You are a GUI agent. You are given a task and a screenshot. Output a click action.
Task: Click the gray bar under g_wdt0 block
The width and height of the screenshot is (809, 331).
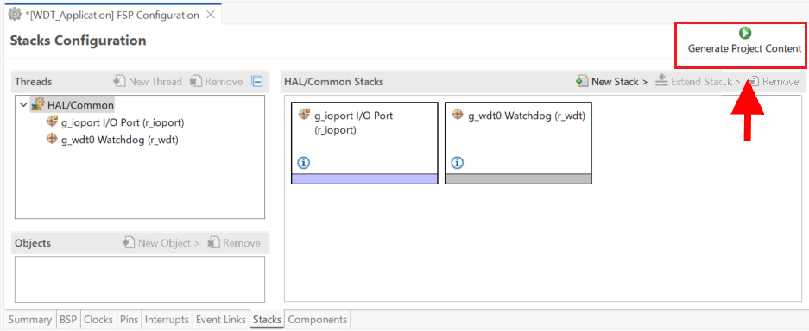click(518, 178)
